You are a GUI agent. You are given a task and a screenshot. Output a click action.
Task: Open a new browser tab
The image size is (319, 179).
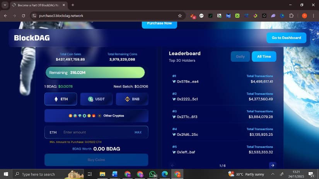click(73, 5)
